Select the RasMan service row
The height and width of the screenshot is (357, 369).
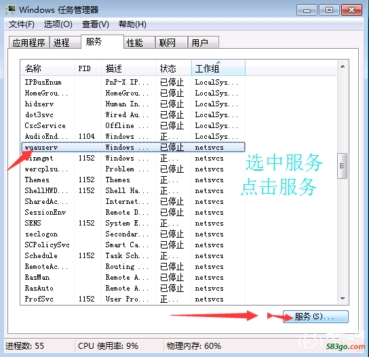coord(133,277)
